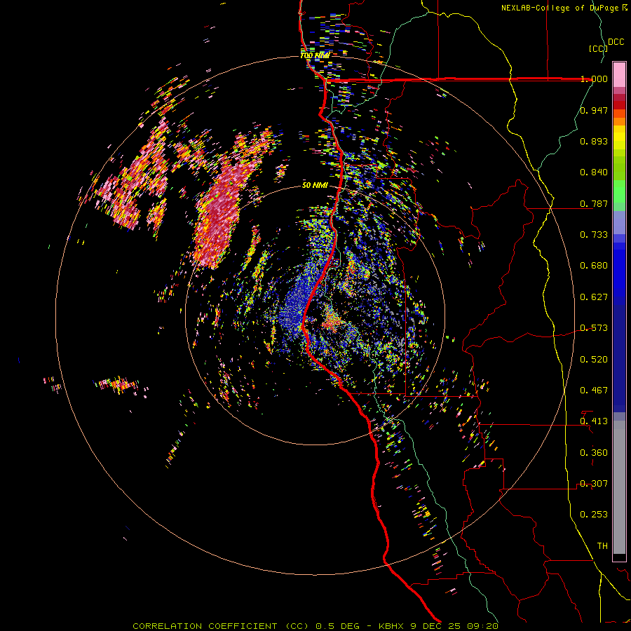Click the "DCC" label above the color bar

pyautogui.click(x=616, y=42)
